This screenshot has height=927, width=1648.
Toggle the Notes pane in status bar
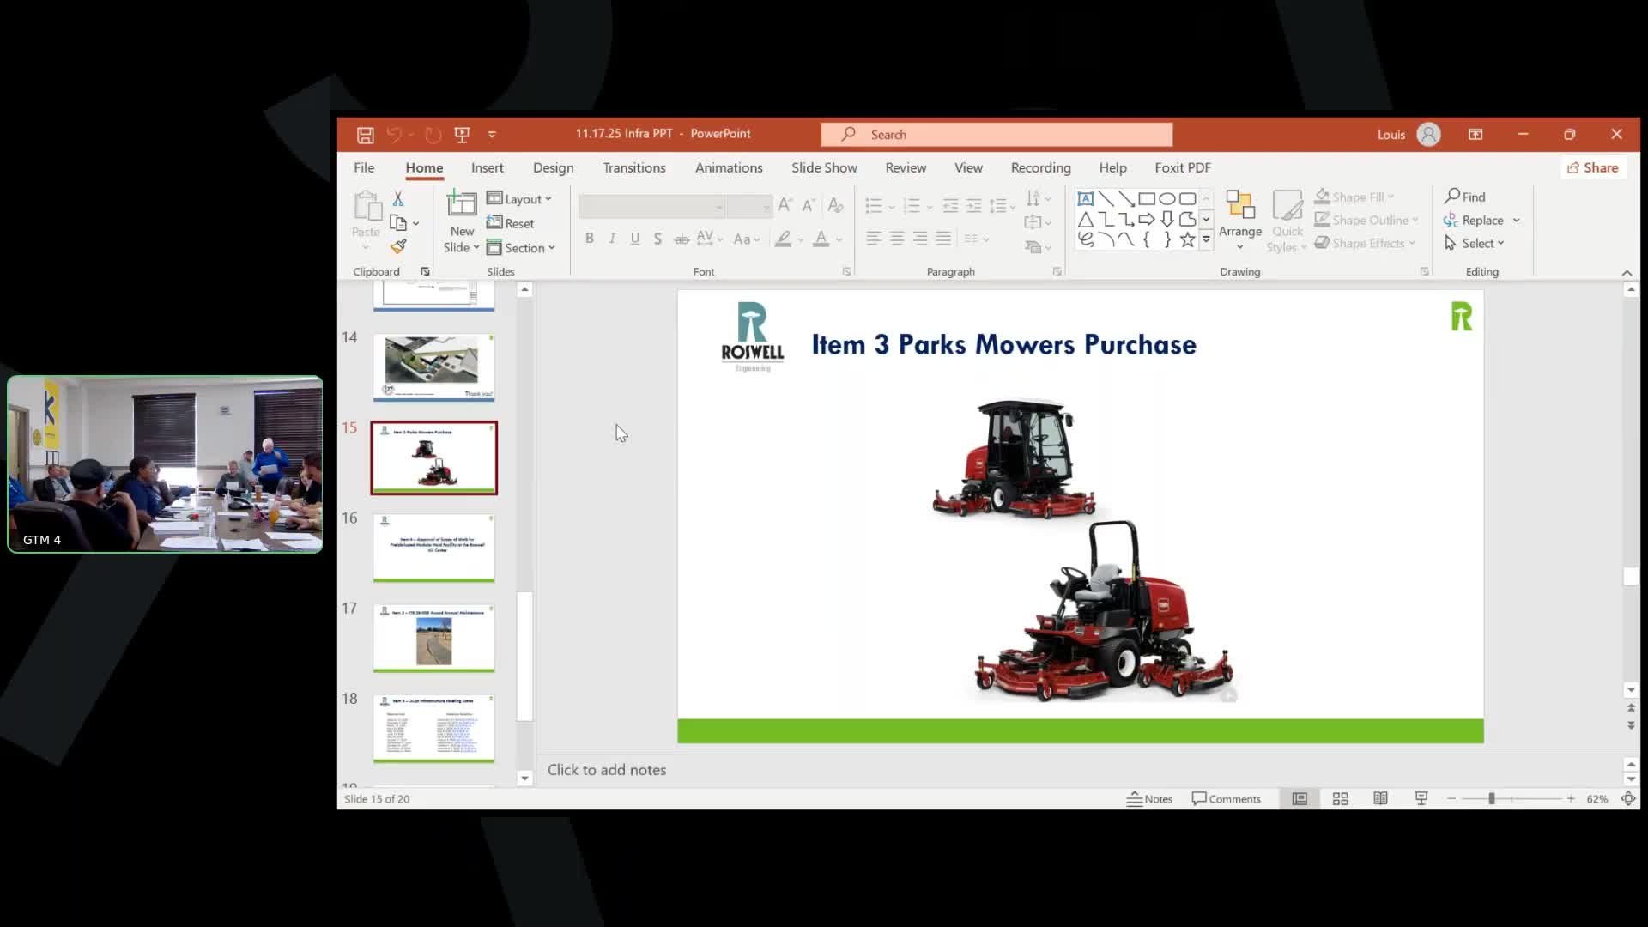[x=1150, y=798]
